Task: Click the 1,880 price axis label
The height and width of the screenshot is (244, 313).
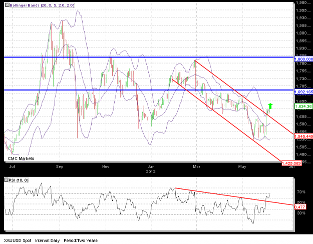Action: pos(303,33)
